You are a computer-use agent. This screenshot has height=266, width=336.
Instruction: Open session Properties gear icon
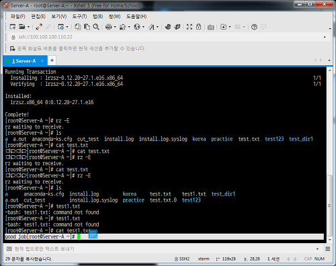click(60, 27)
